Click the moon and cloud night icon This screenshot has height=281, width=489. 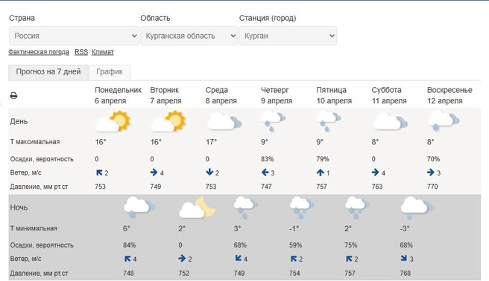click(x=197, y=207)
